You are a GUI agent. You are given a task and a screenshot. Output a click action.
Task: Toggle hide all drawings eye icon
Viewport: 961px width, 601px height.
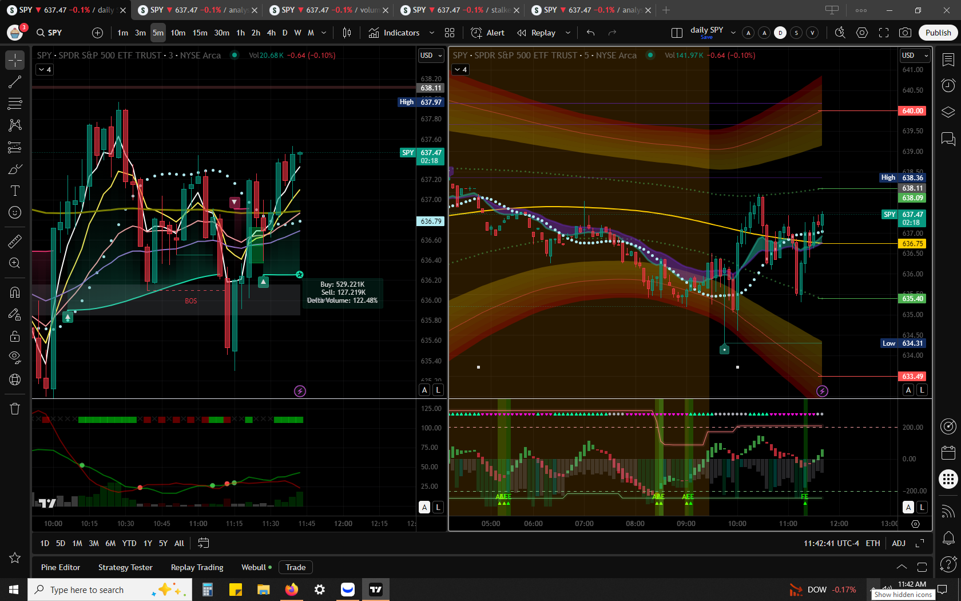pyautogui.click(x=15, y=358)
